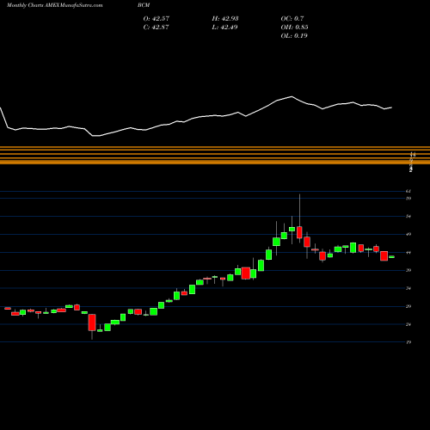The image size is (430, 430).
Task: Click the 39 price axis label
Action: click(408, 270)
